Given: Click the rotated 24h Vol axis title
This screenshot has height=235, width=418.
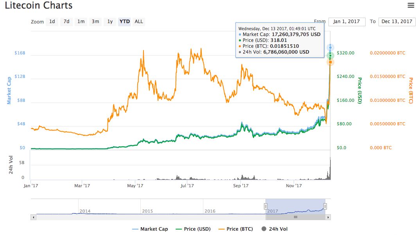Looking at the screenshot, I should click(x=11, y=165).
